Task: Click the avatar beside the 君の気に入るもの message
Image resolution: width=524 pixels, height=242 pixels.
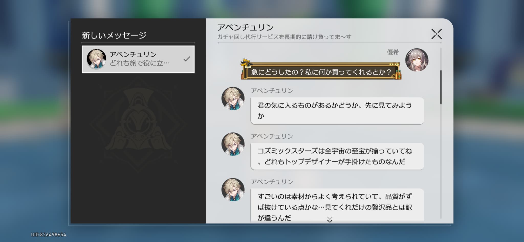Action: [x=233, y=99]
